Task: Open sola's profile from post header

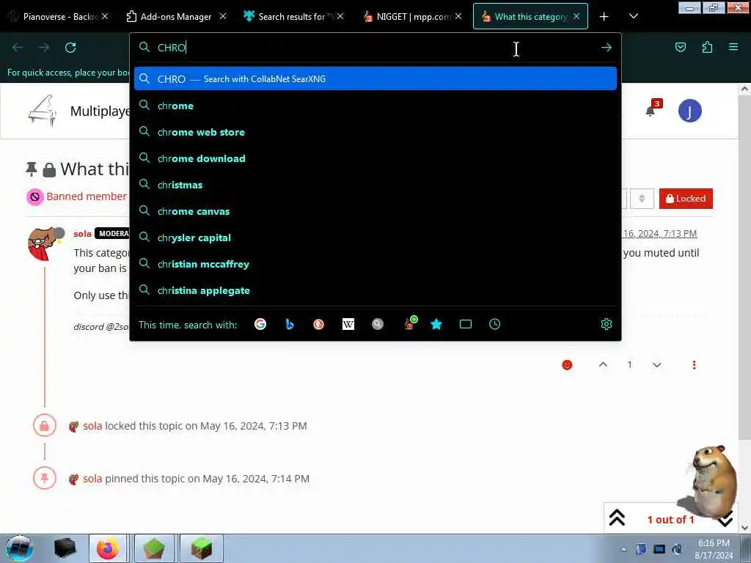Action: [82, 234]
